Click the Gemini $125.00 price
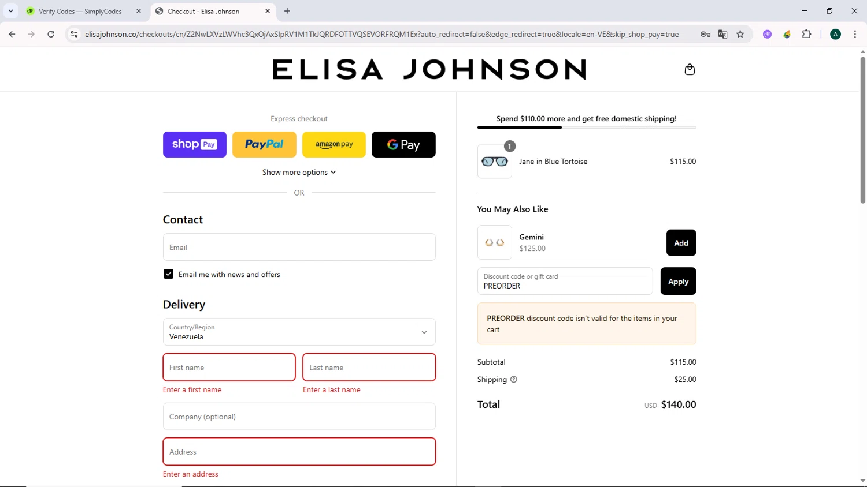This screenshot has height=487, width=867. [532, 249]
